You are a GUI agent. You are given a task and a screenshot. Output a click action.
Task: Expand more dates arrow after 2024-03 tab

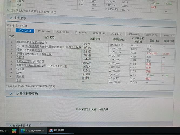pyautogui.click(x=174, y=36)
